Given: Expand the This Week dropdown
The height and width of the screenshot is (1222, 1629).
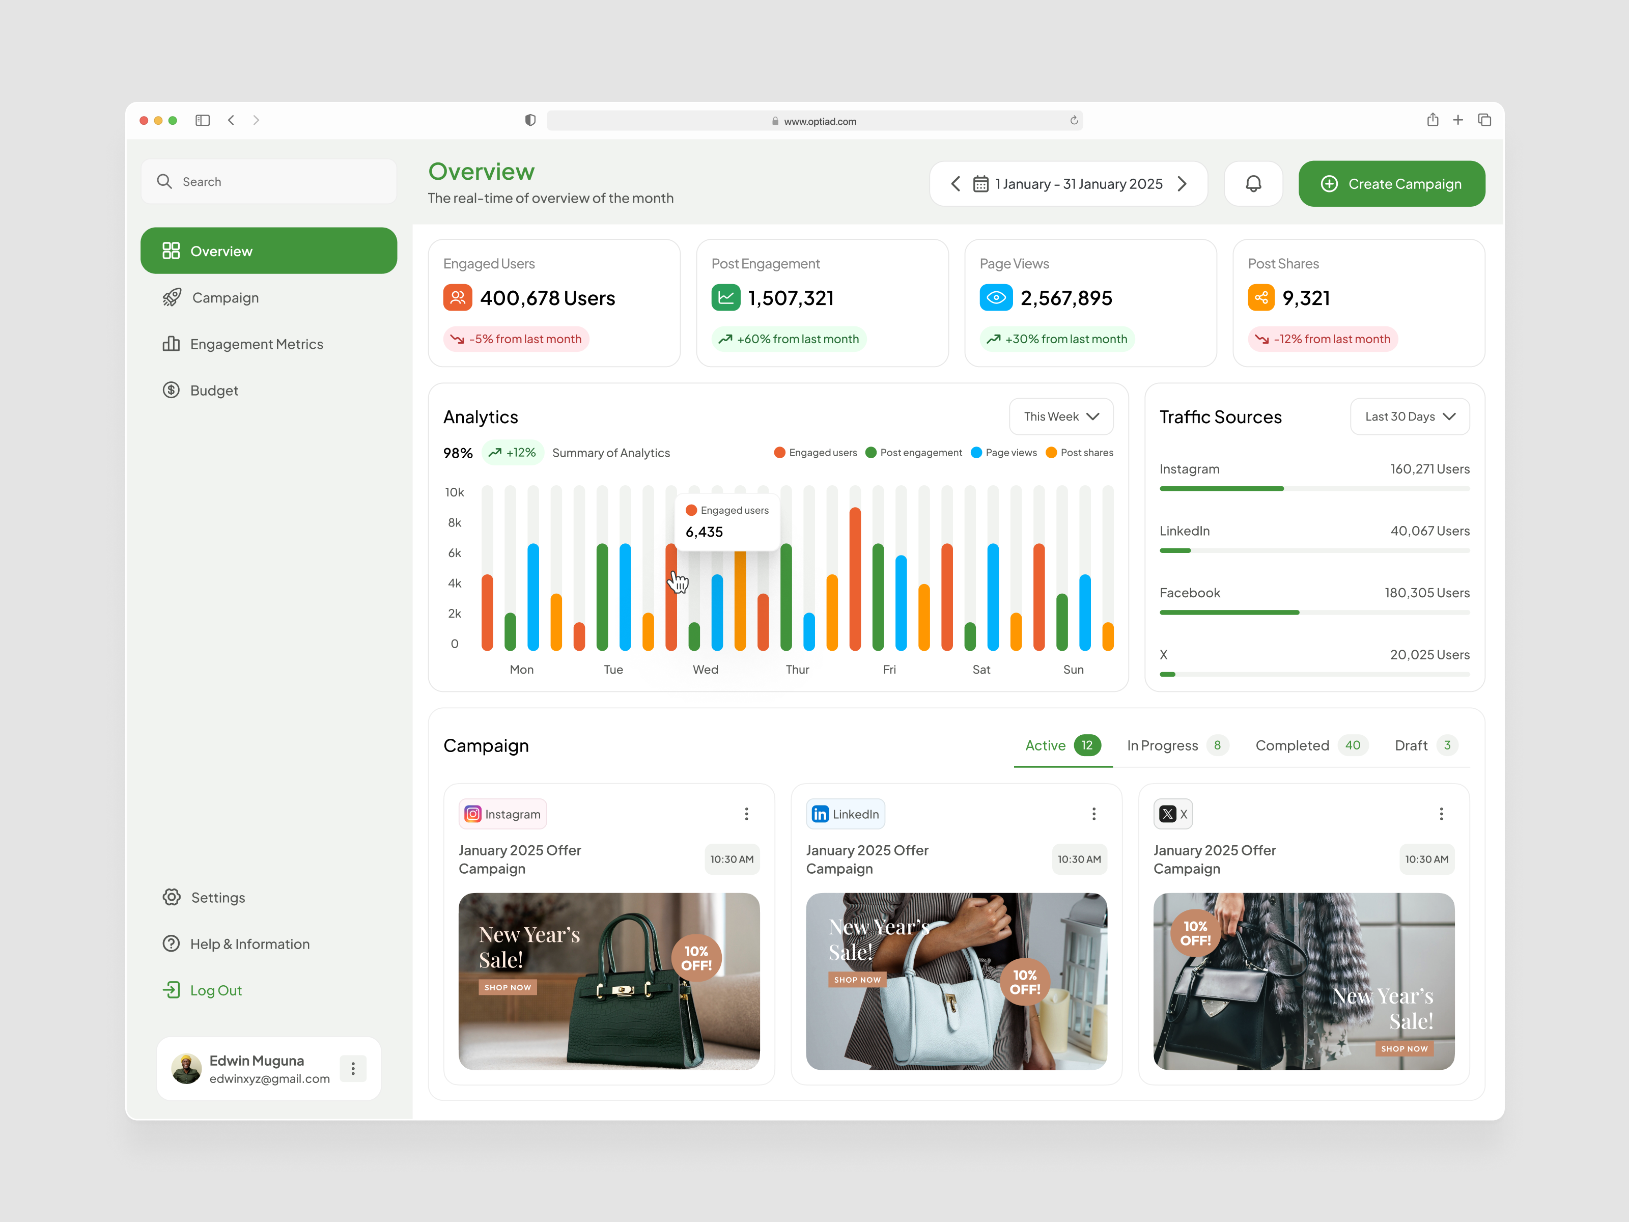Looking at the screenshot, I should (x=1060, y=417).
